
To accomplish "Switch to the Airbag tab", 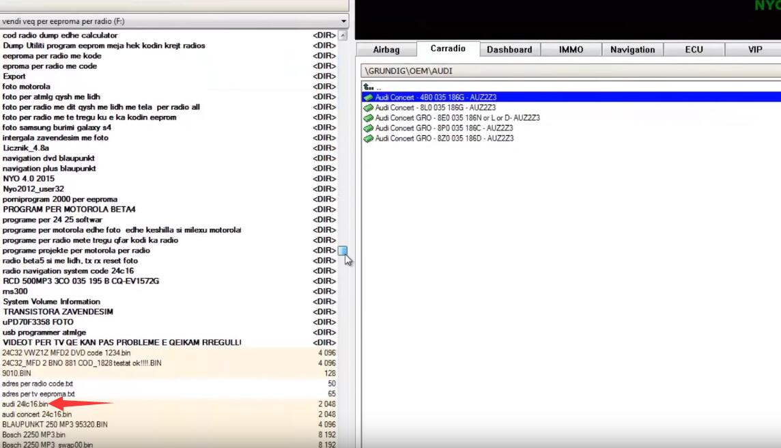I will coord(386,49).
